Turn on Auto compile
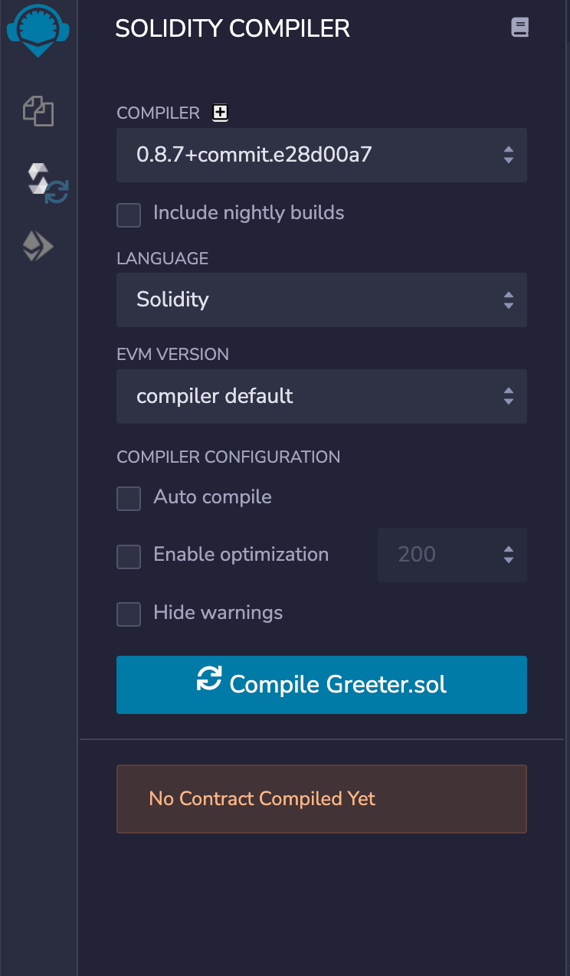 coord(129,499)
